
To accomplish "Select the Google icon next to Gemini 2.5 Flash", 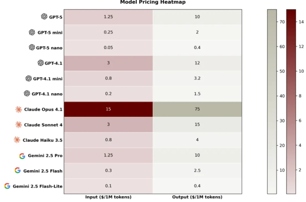I will (18, 171).
